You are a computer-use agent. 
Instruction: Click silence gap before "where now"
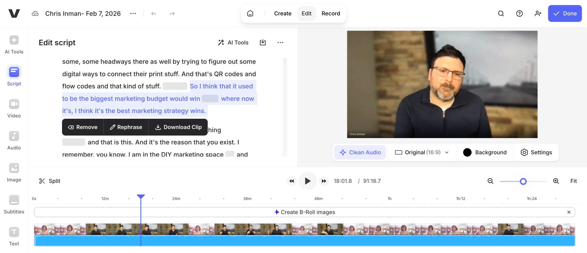(x=210, y=99)
